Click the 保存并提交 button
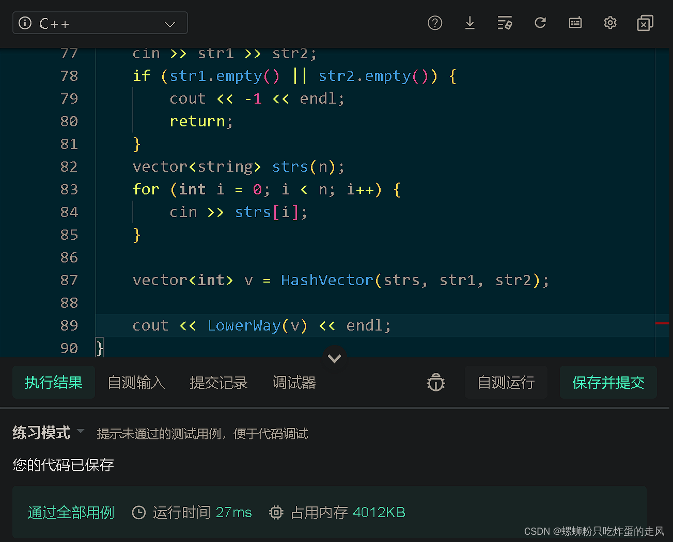The image size is (673, 542). 608,382
